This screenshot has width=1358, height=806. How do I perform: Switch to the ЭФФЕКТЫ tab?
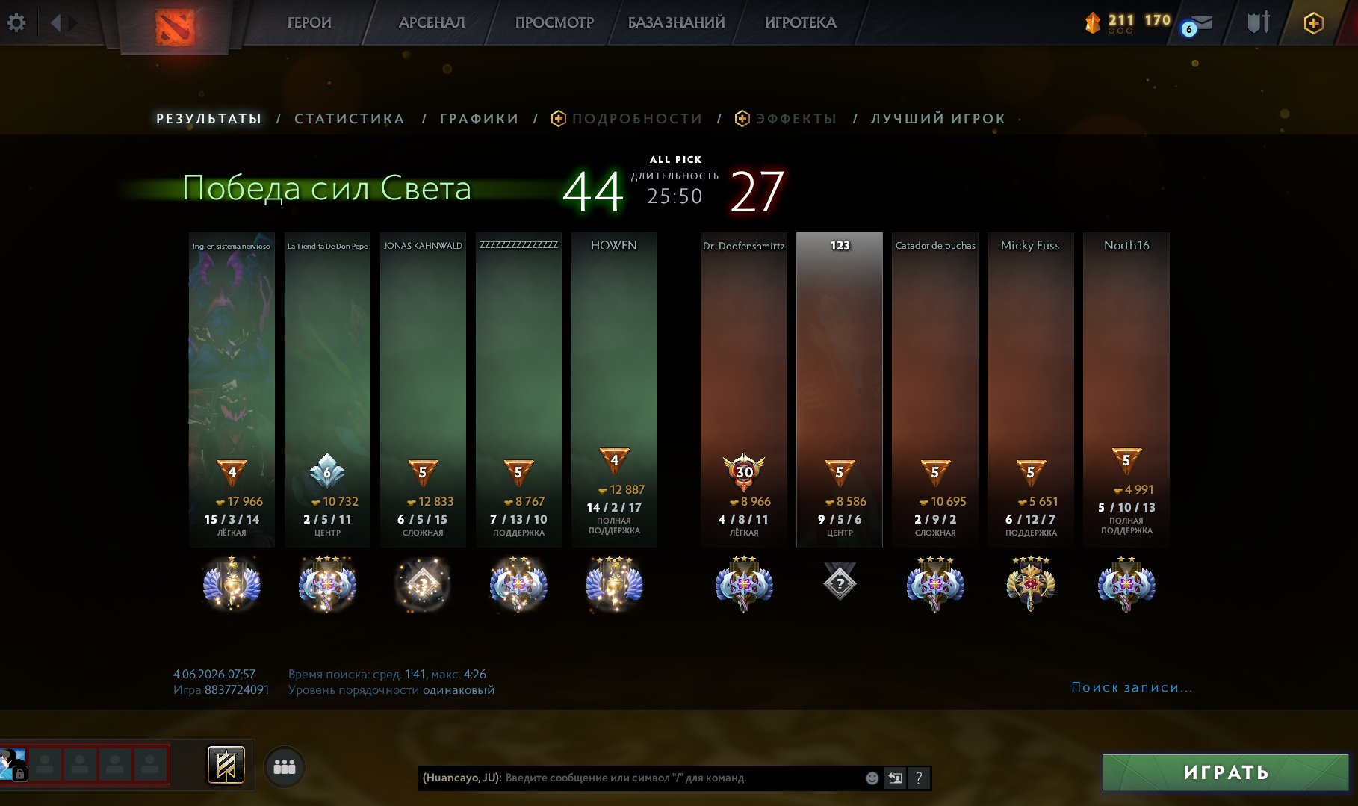click(x=786, y=119)
